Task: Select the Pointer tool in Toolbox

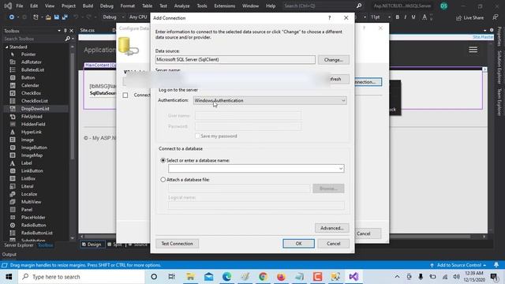Action: 28,54
